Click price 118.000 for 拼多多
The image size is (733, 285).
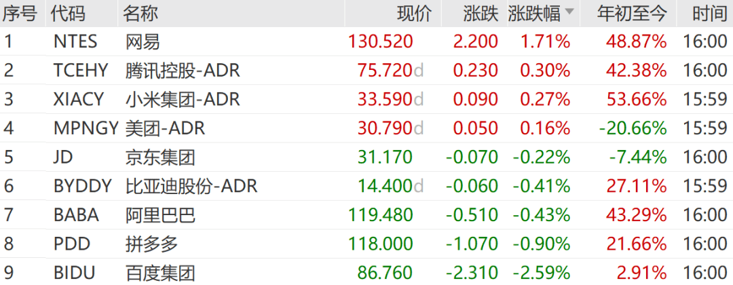tap(381, 244)
